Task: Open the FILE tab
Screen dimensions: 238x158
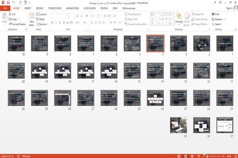Action: pyautogui.click(x=5, y=8)
